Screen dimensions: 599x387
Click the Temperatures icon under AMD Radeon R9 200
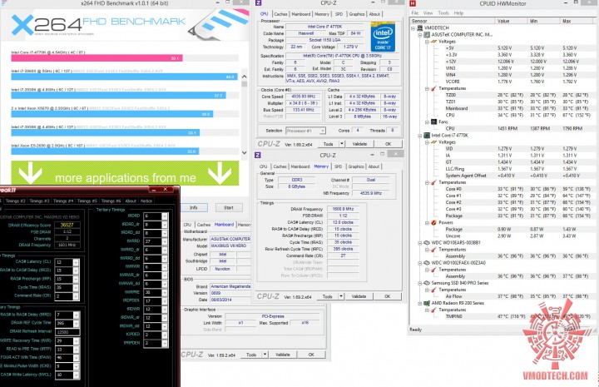pos(434,310)
